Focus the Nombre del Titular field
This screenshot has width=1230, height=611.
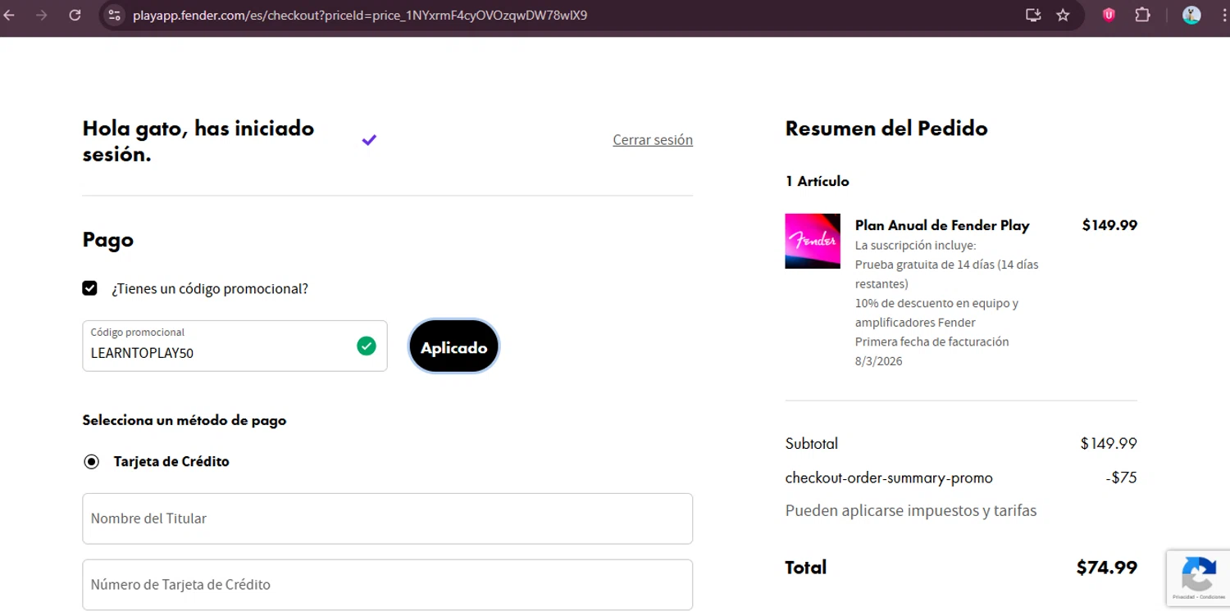(x=388, y=518)
